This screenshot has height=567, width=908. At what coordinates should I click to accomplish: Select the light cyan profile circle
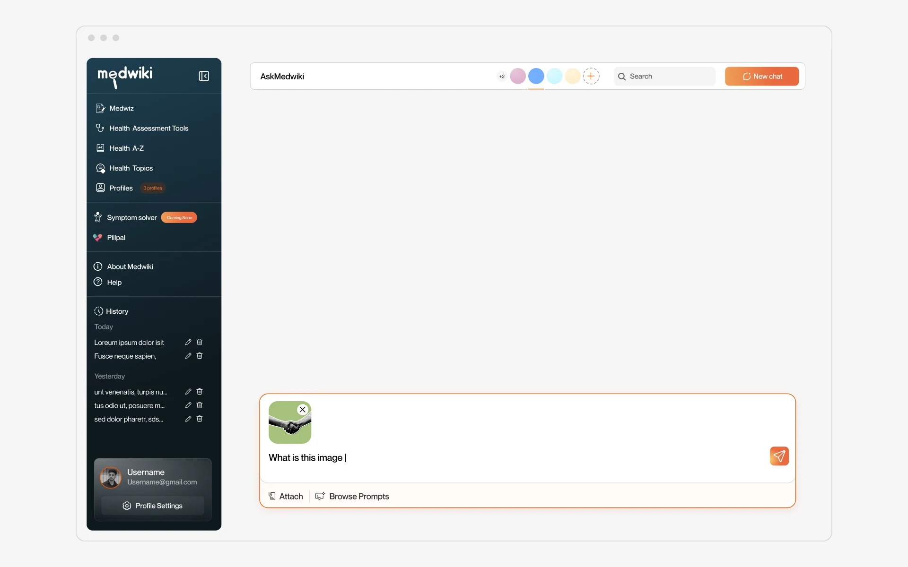[554, 76]
